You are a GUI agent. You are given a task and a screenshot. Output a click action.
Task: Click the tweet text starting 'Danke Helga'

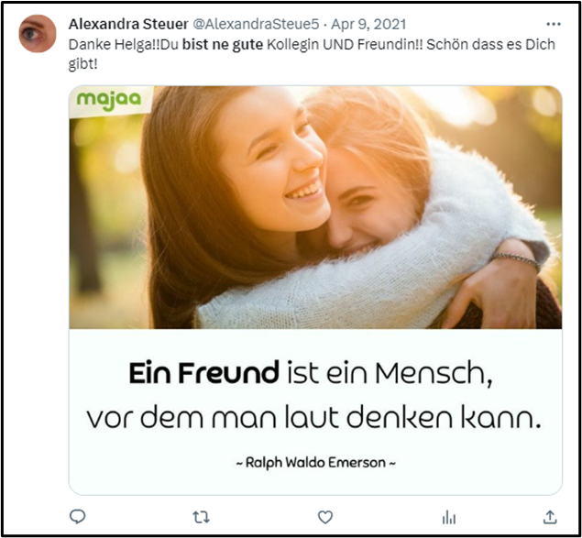pyautogui.click(x=312, y=54)
